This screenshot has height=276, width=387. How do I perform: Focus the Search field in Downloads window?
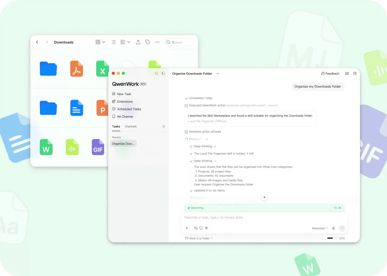pyautogui.click(x=179, y=42)
